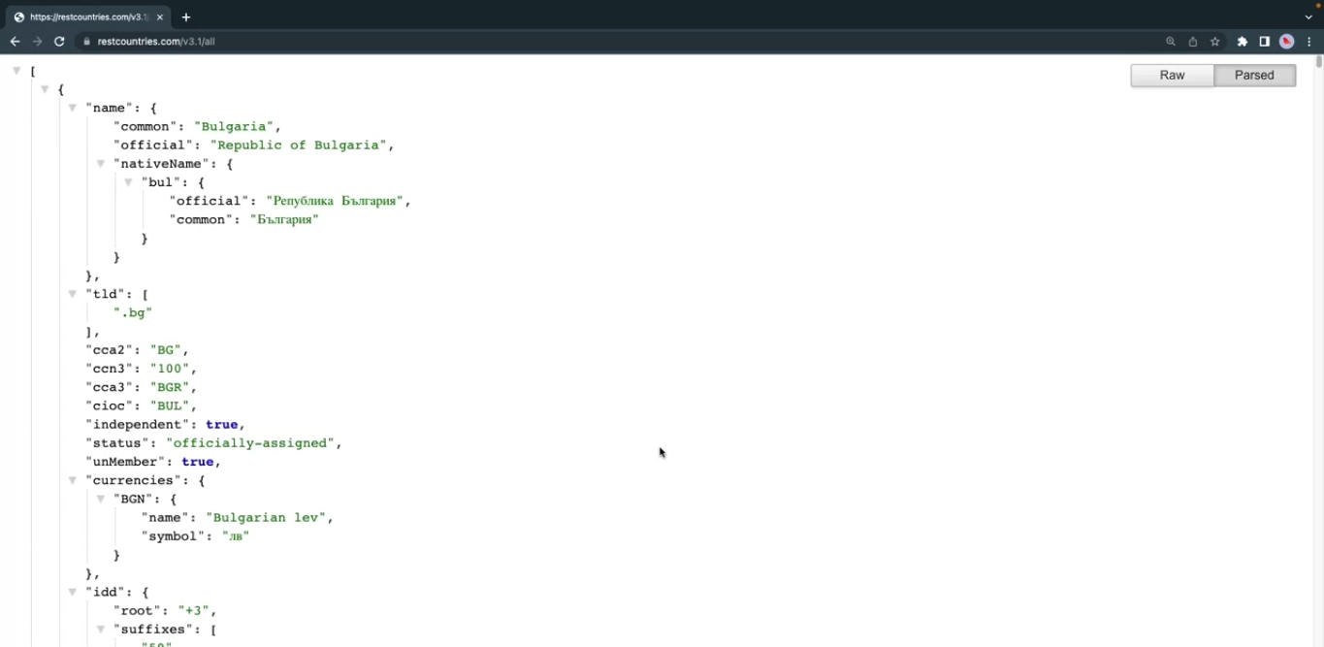Reload the restcountries page
This screenshot has width=1324, height=647.
[59, 42]
